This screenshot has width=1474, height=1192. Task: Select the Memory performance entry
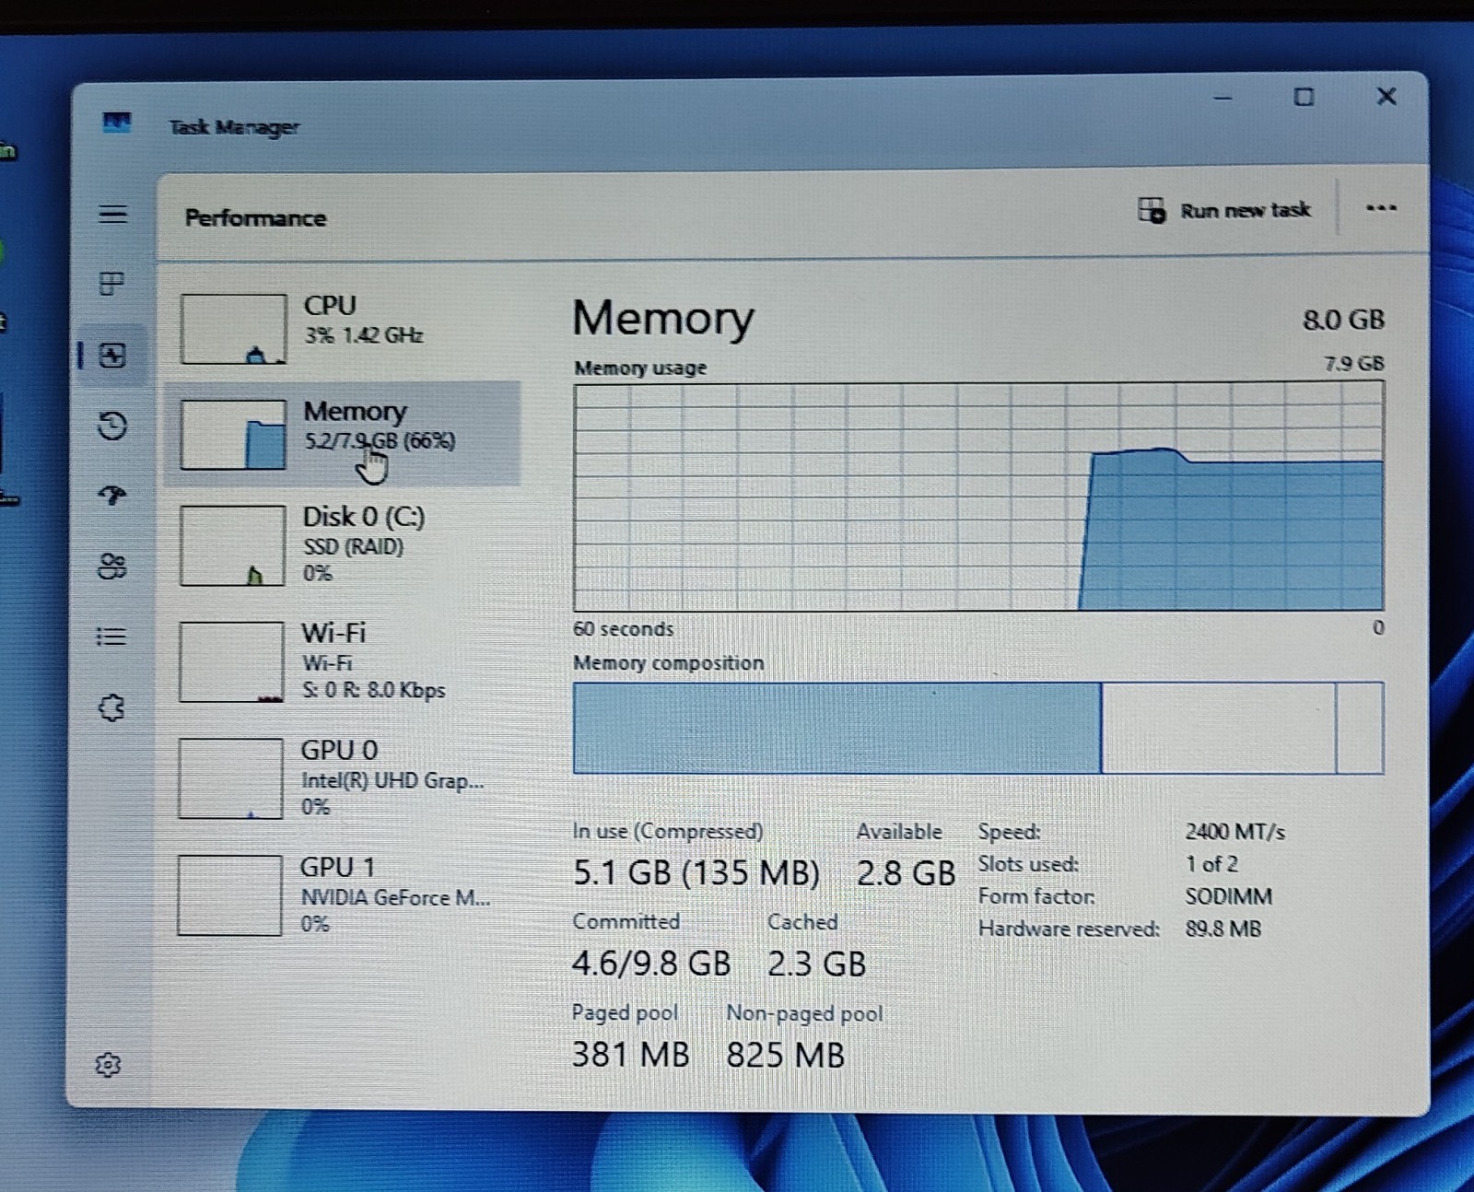tap(343, 433)
